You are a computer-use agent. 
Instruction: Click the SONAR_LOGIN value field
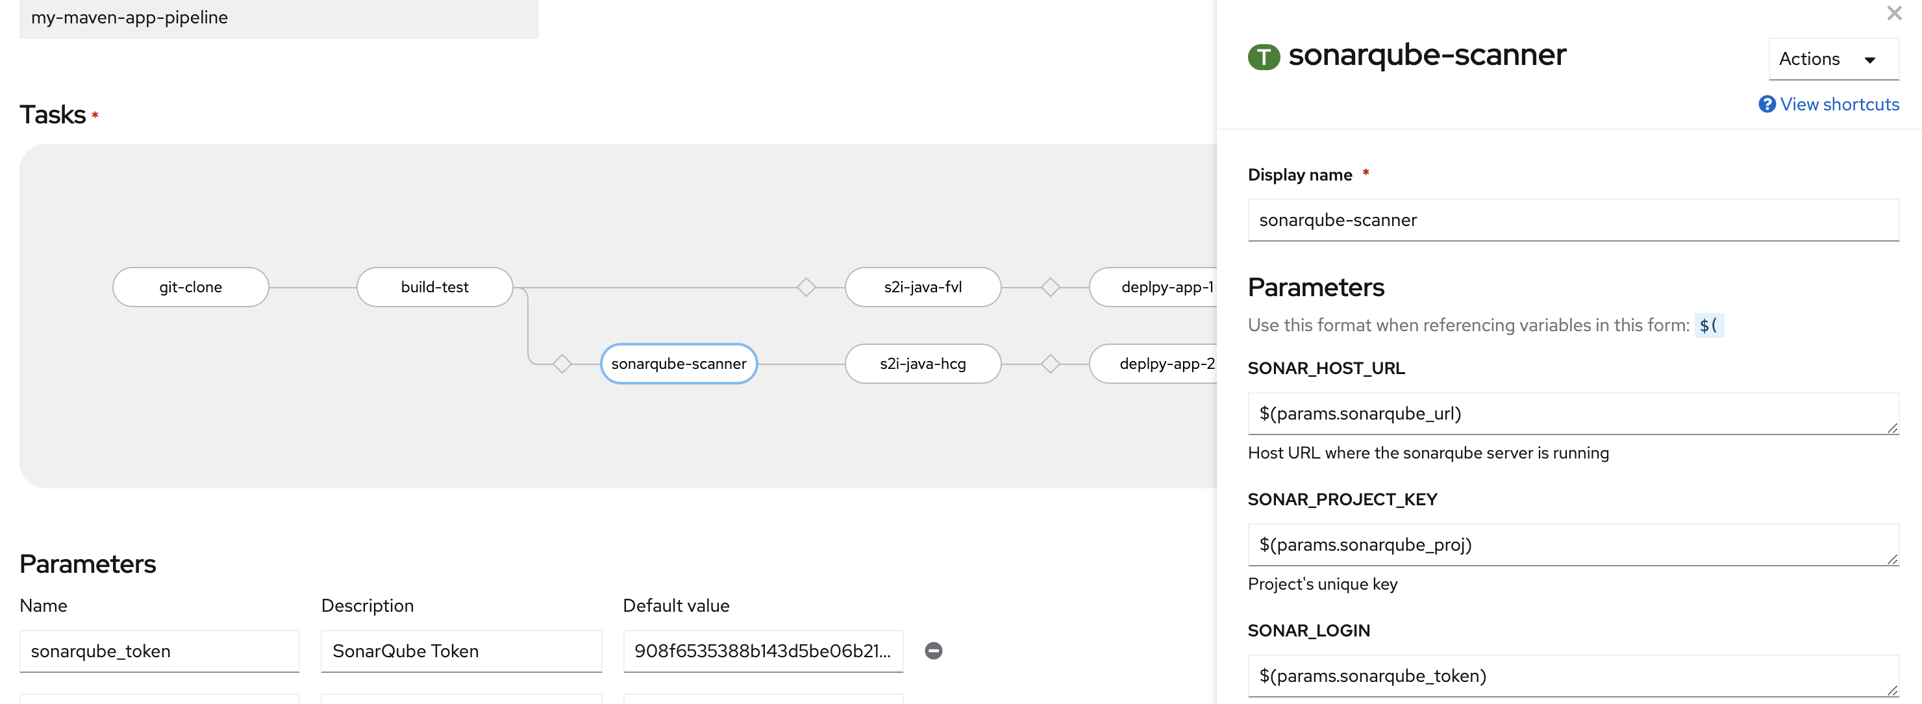[1572, 675]
